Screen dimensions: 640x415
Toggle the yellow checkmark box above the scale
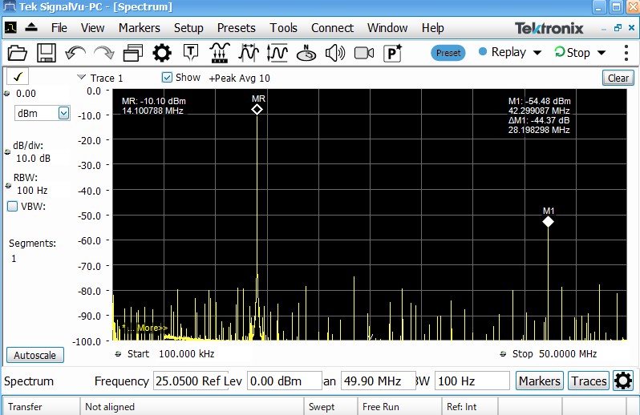pyautogui.click(x=18, y=78)
